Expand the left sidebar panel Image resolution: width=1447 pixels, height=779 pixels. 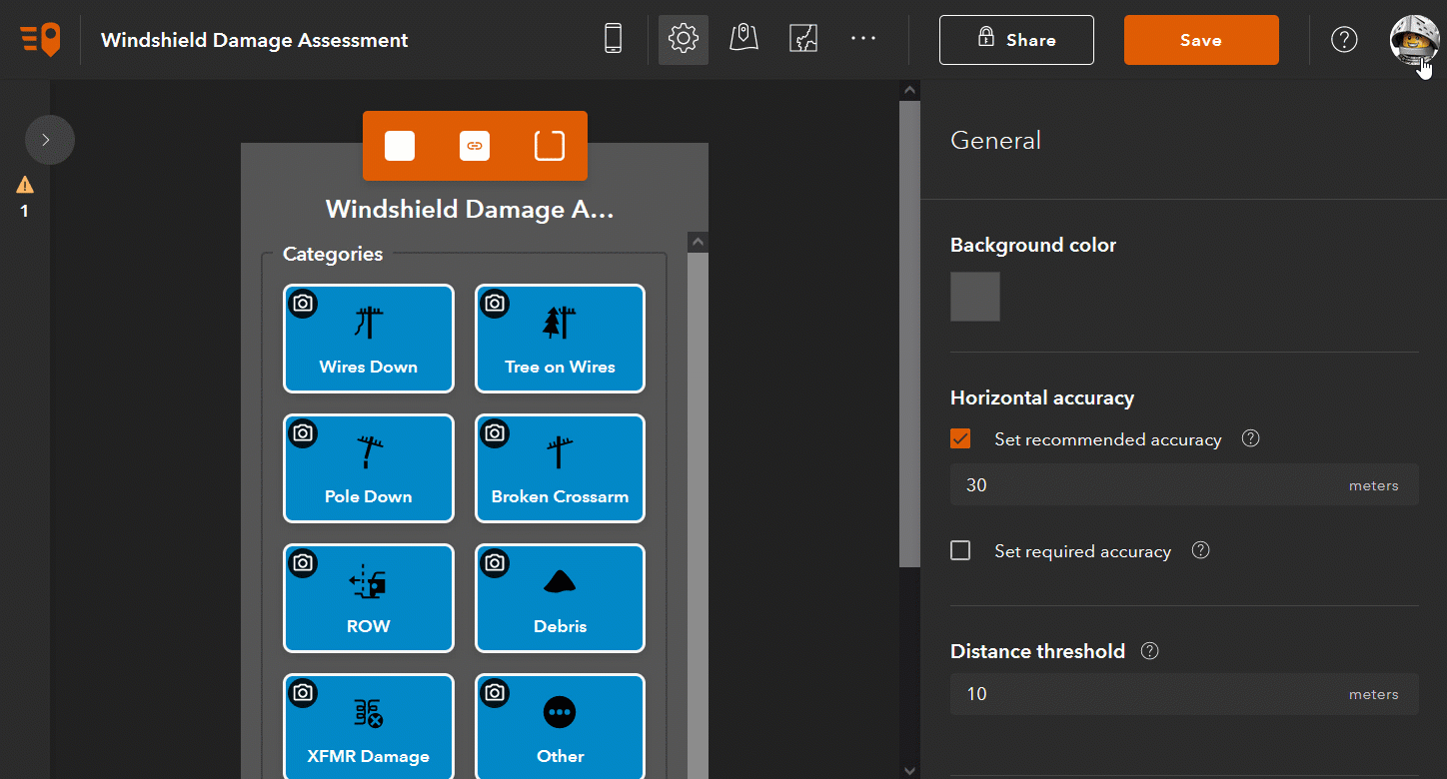point(49,140)
